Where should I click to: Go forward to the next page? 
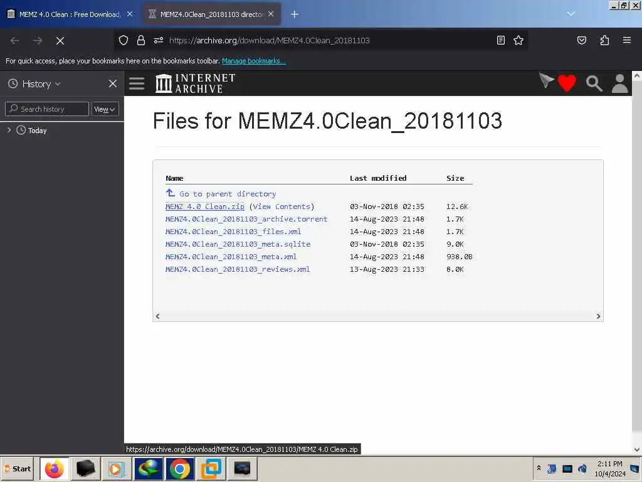click(x=38, y=41)
